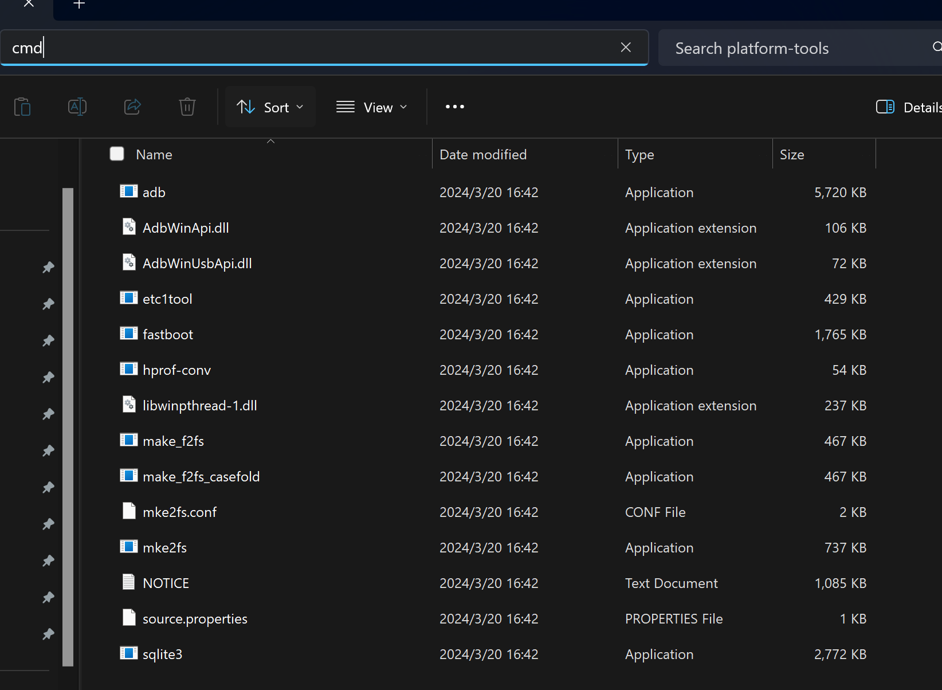The height and width of the screenshot is (690, 942).
Task: Click the make_f2fs_casefold application icon
Action: 129,476
